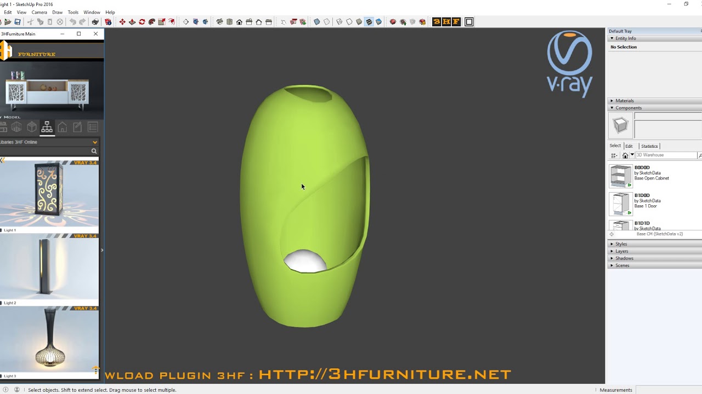Click the Undo arrow in toolbar
The height and width of the screenshot is (394, 702).
click(72, 22)
